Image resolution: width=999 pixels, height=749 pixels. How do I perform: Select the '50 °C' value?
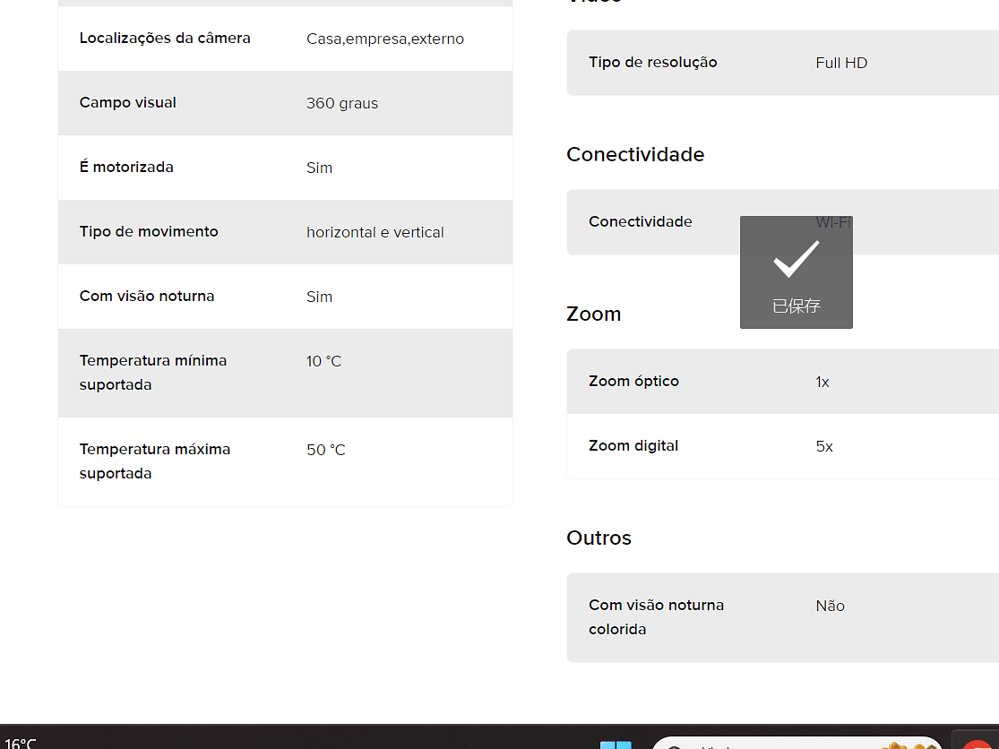pyautogui.click(x=325, y=450)
